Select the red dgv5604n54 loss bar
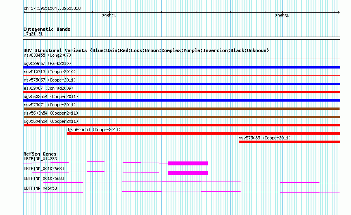This screenshot has height=215, width=351. click(181, 125)
